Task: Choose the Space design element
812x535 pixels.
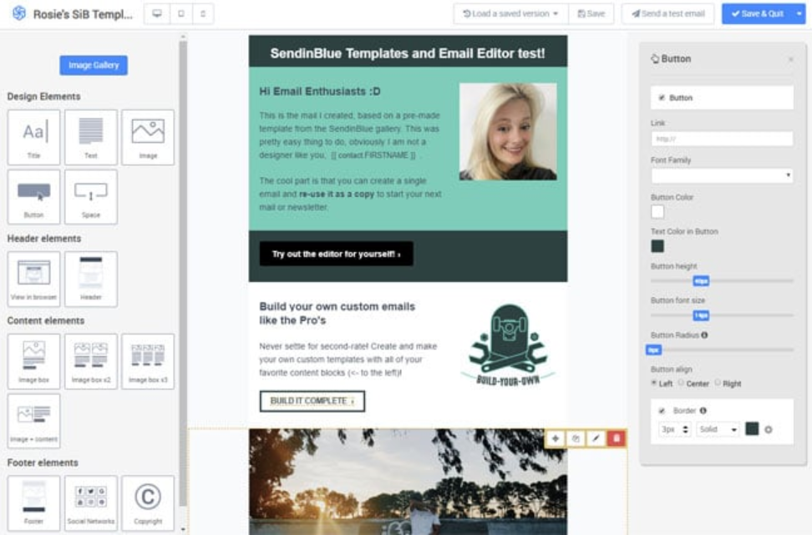Action: (x=90, y=197)
